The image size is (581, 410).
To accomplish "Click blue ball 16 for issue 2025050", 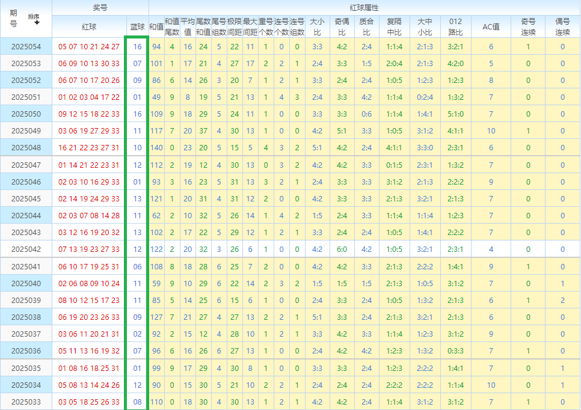I will (x=137, y=114).
